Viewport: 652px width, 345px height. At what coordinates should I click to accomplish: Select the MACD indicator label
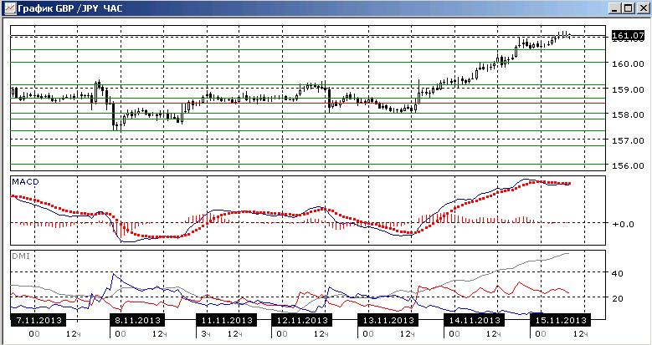tap(25, 181)
